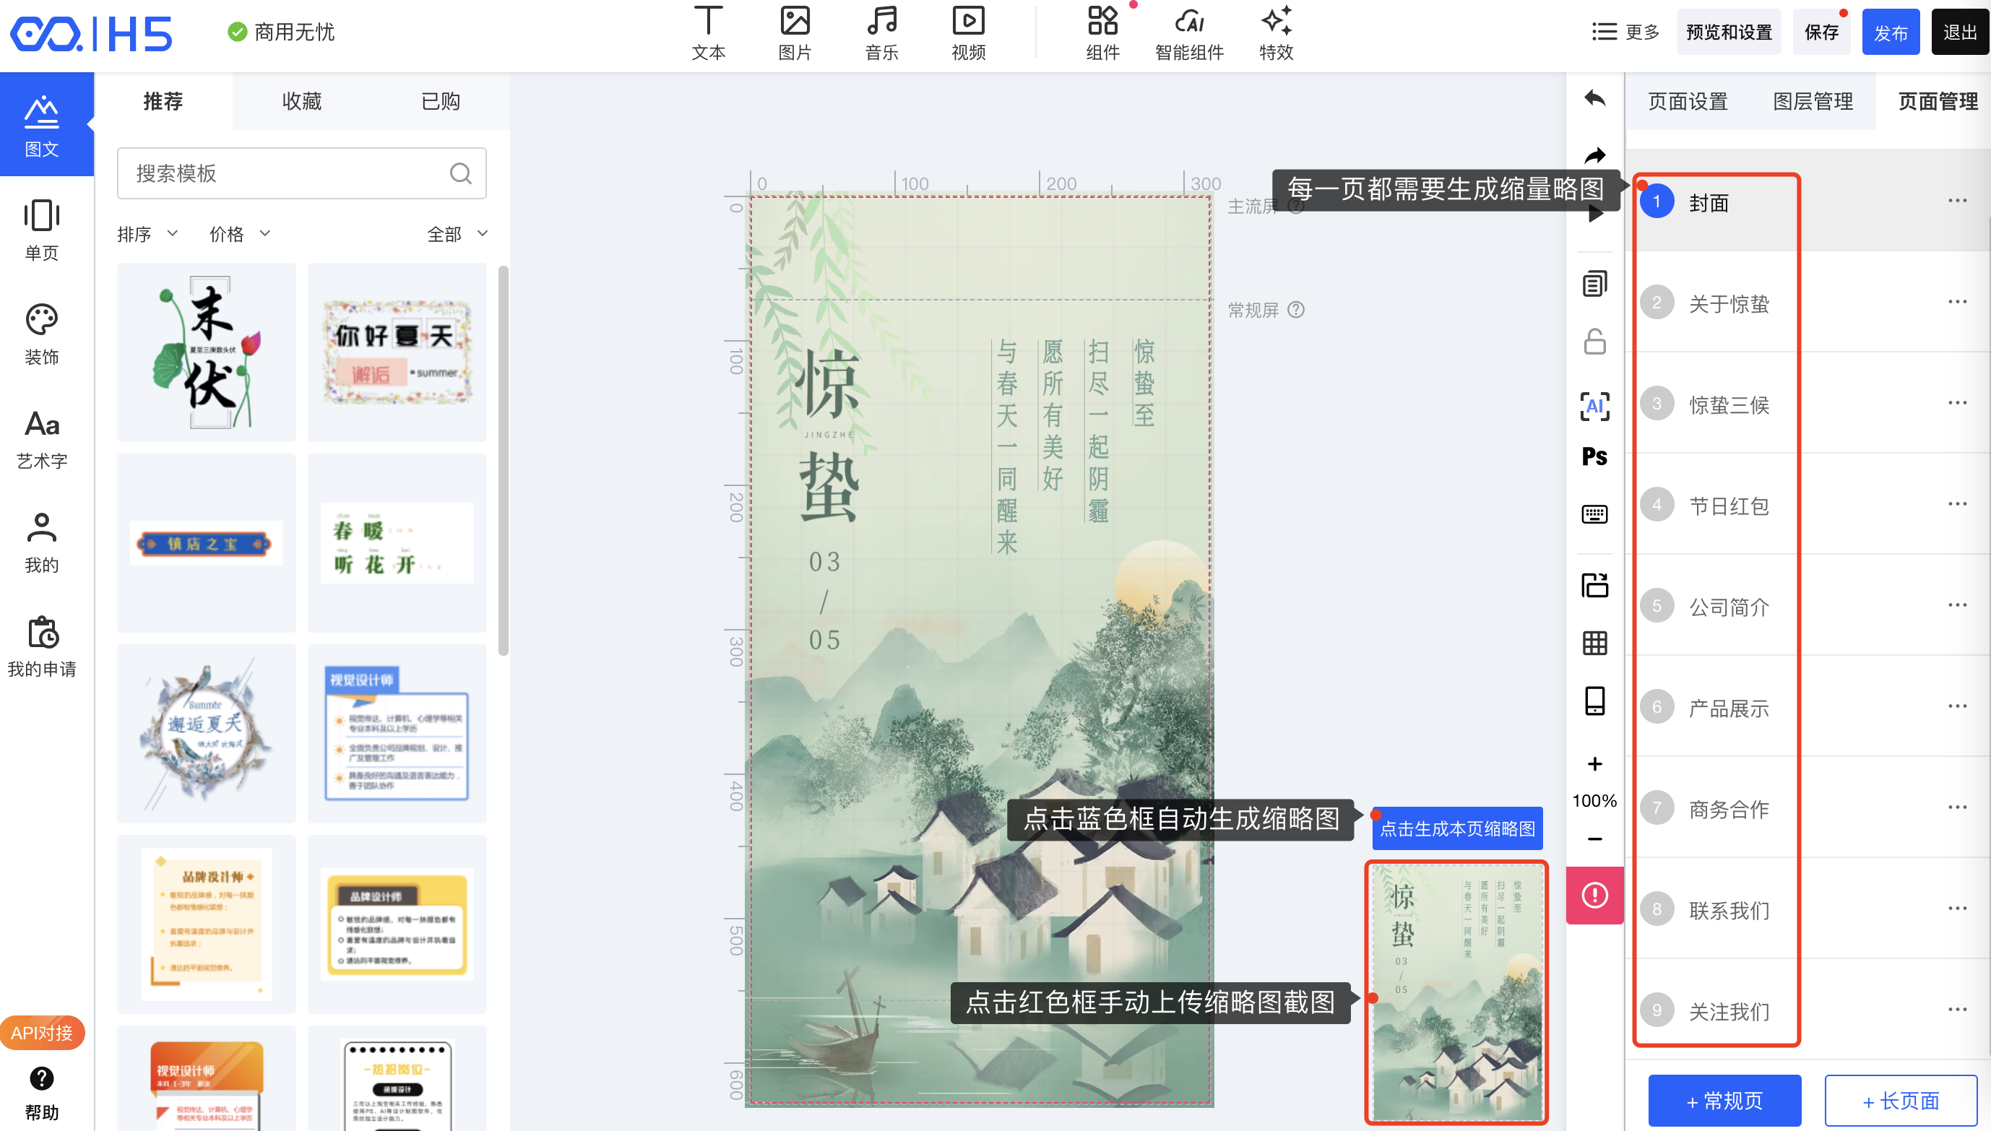1991x1131 pixels.
Task: Switch to the 推荐 tab
Action: tap(163, 101)
